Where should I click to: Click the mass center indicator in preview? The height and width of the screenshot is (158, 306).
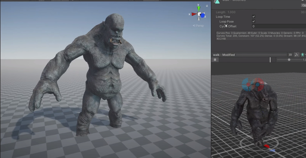[x=253, y=85]
